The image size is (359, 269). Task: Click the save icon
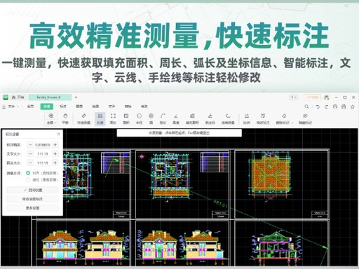click(x=344, y=106)
